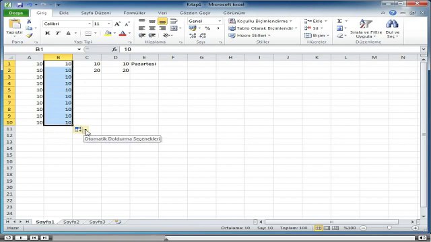Click the insert new worksheet icon
Screen dimensions: 431x242
(119, 222)
